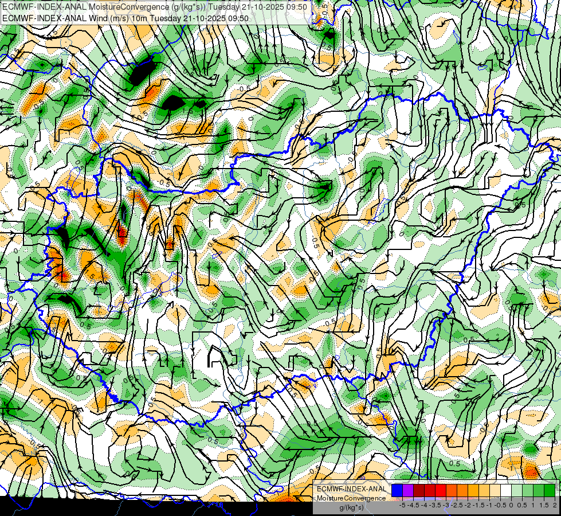Click the '2' value ending the legend scale

pyautogui.click(x=555, y=505)
